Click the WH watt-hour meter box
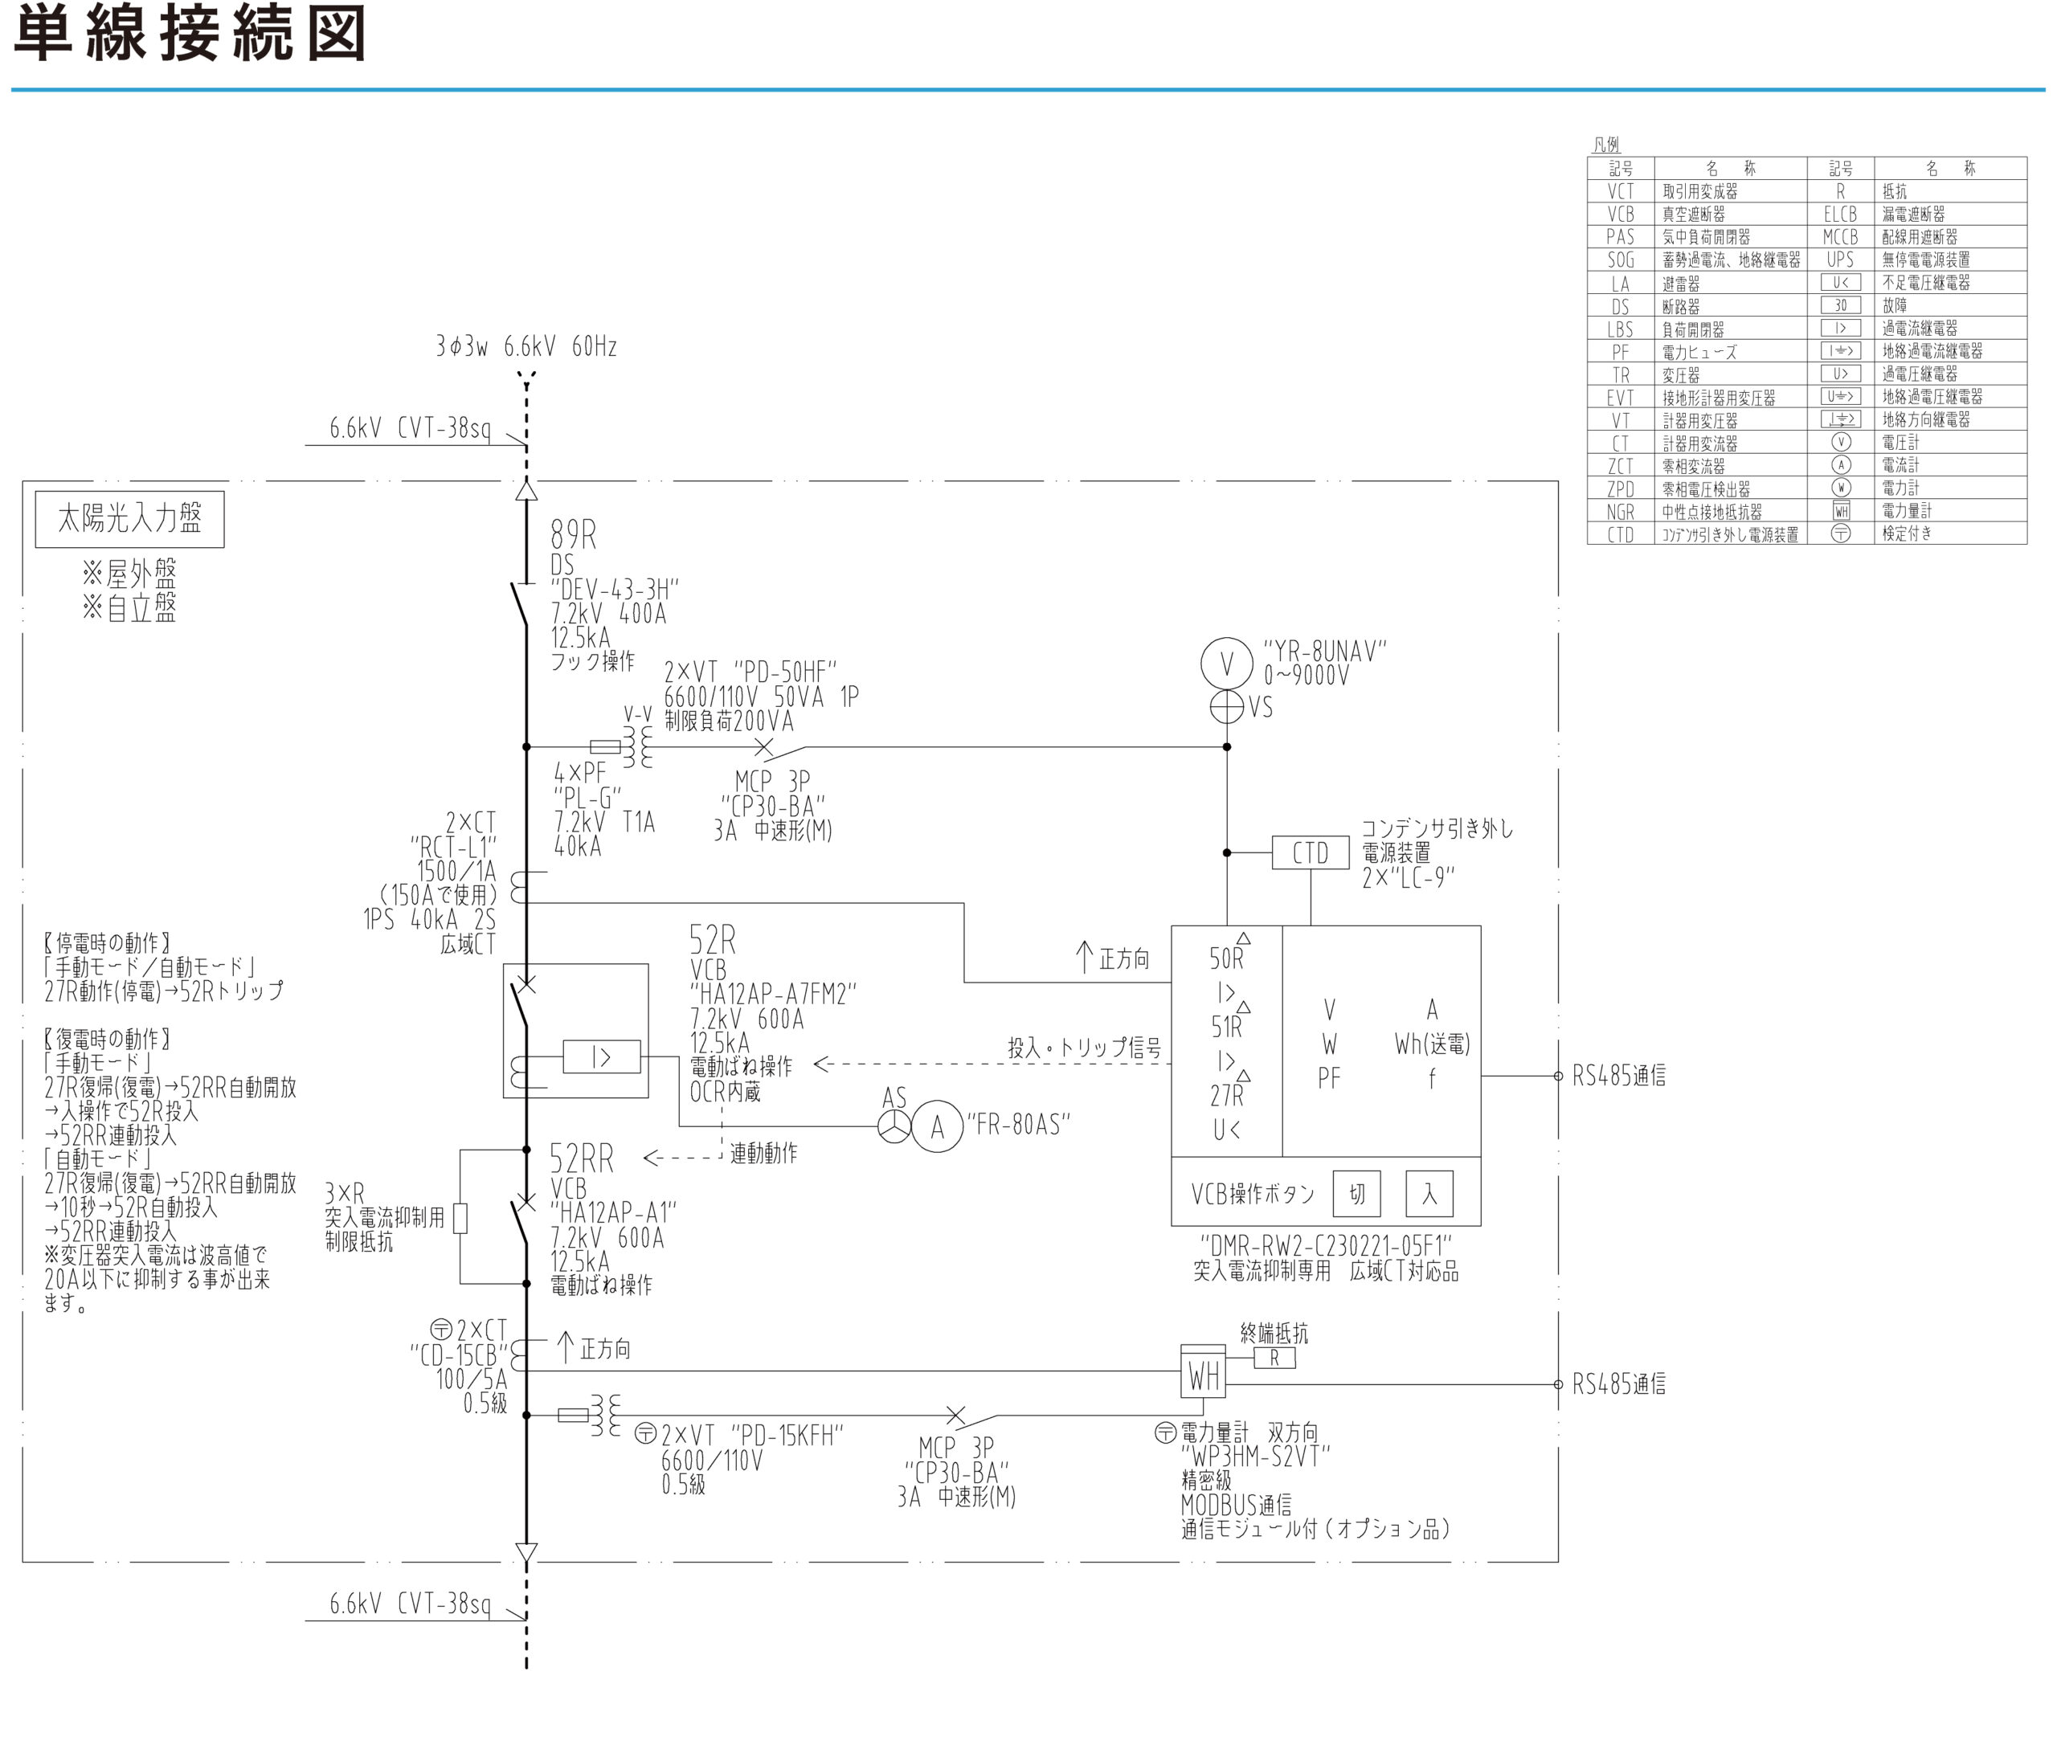2057x1757 pixels. 1203,1376
